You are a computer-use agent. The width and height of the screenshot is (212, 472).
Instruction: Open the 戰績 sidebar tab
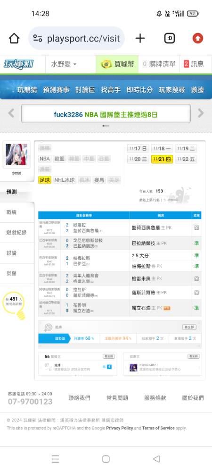click(x=11, y=212)
